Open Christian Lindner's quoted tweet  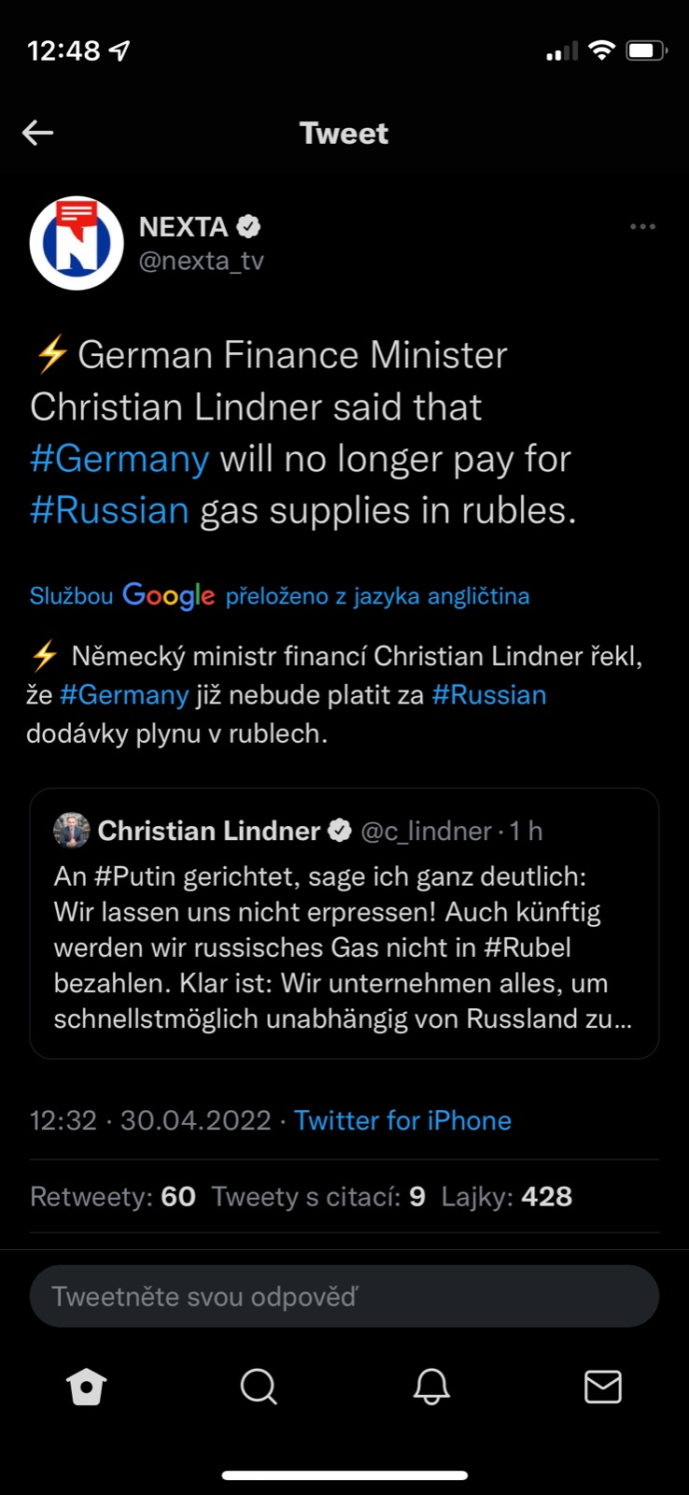[x=344, y=947]
